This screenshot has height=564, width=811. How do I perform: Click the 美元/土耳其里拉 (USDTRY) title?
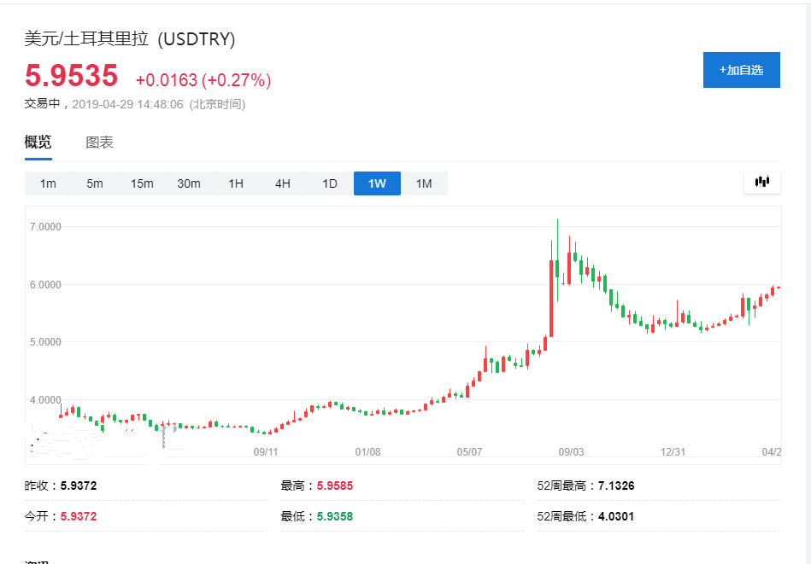[x=130, y=39]
